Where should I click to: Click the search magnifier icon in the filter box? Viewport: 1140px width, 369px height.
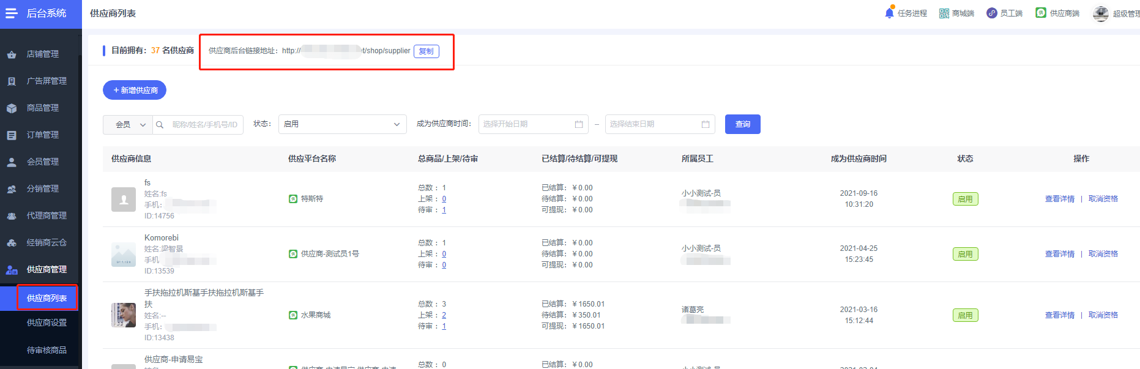pyautogui.click(x=160, y=125)
